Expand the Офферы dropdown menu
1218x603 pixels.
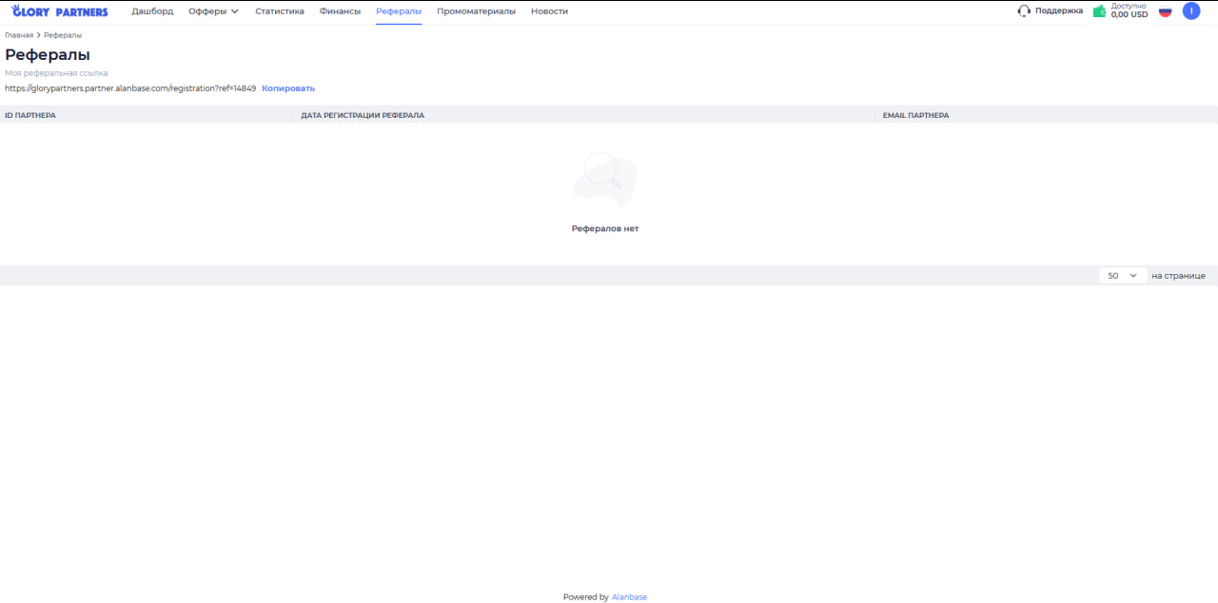pyautogui.click(x=213, y=11)
